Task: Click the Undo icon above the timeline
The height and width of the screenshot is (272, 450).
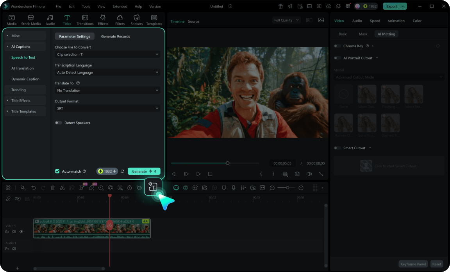Action: click(x=34, y=188)
